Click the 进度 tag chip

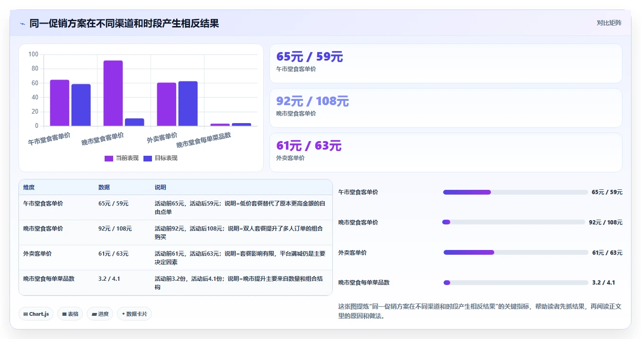tap(100, 314)
